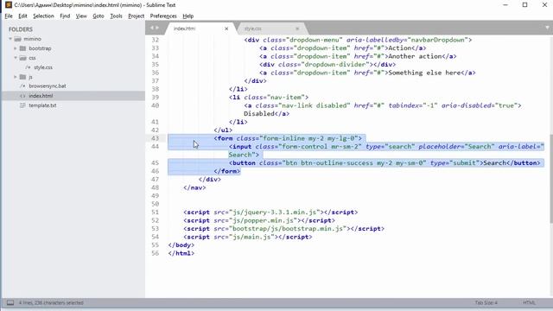The image size is (553, 311).
Task: Click the selection count status text
Action: (51, 303)
